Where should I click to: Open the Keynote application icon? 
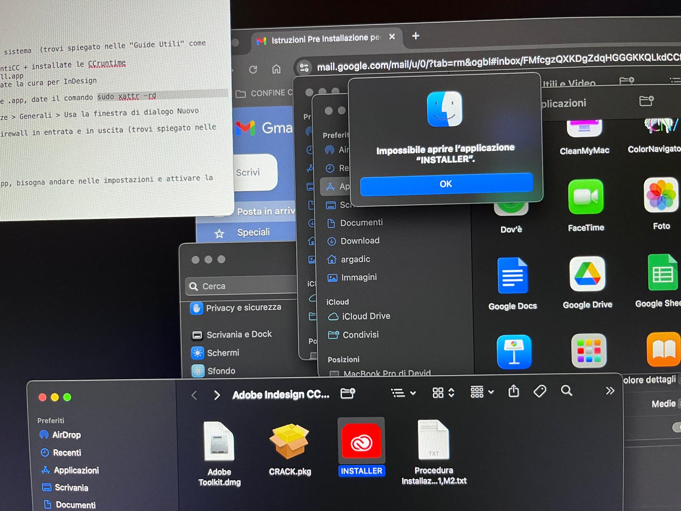[x=514, y=352]
